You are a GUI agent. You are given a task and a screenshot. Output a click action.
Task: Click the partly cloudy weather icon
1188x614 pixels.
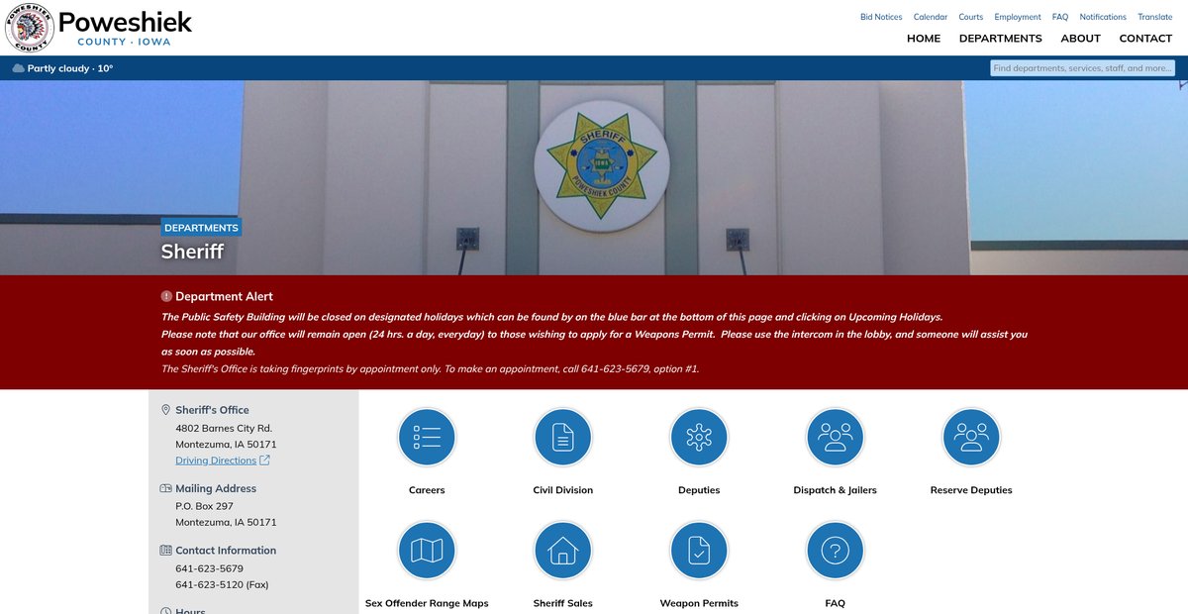pos(18,68)
